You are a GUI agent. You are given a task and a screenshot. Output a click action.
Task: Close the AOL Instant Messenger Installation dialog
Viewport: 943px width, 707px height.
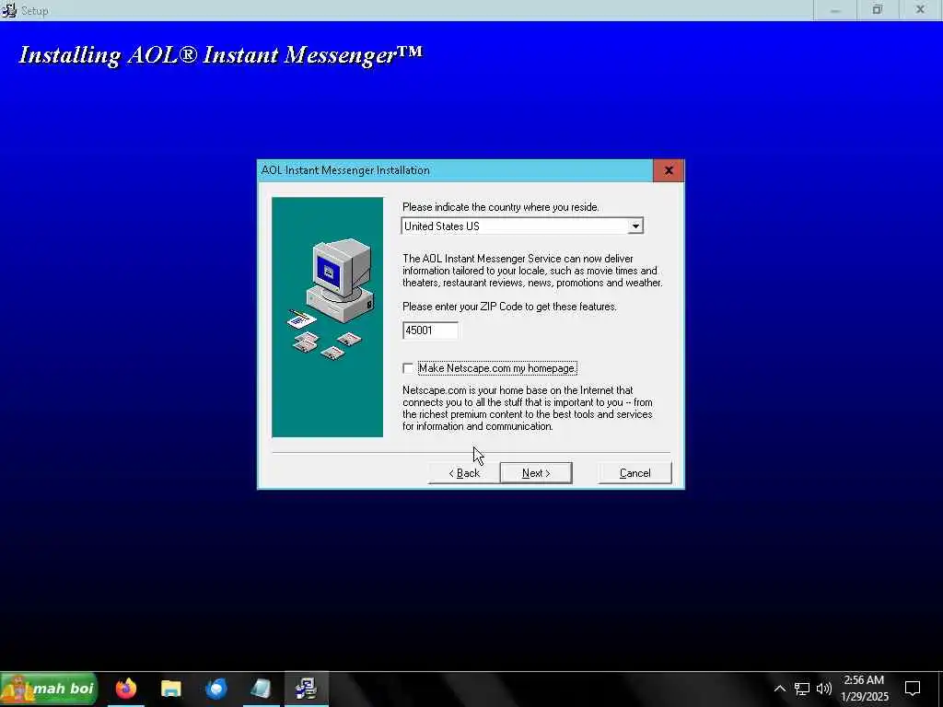669,170
